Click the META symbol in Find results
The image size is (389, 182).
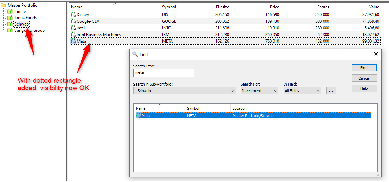pos(192,116)
